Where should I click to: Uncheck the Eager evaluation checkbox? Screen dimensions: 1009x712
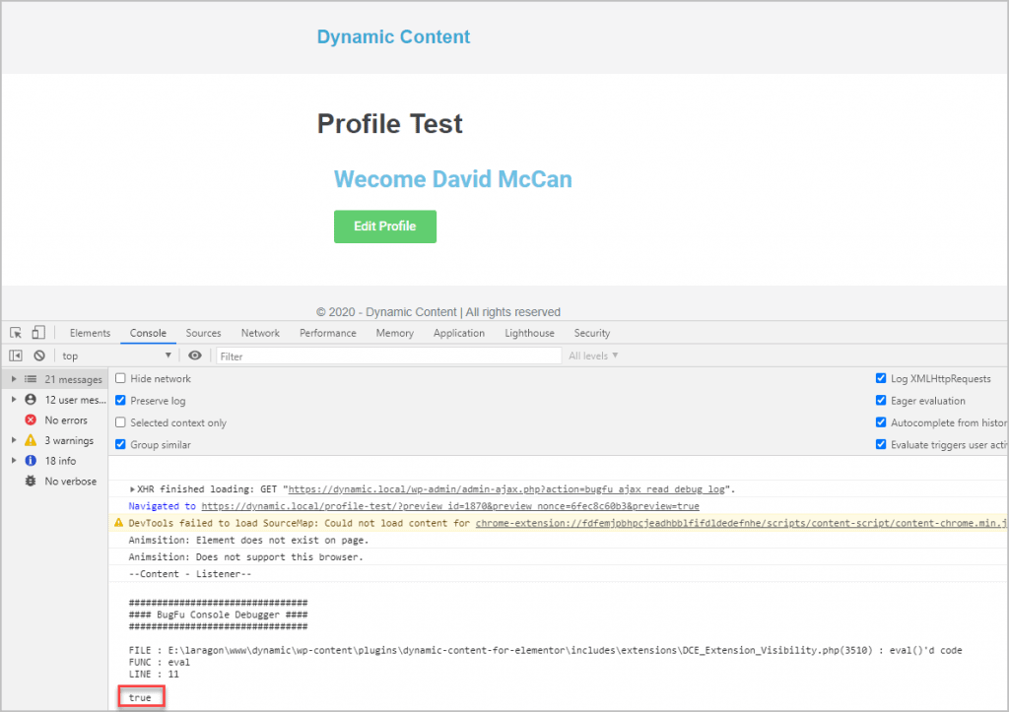point(881,400)
